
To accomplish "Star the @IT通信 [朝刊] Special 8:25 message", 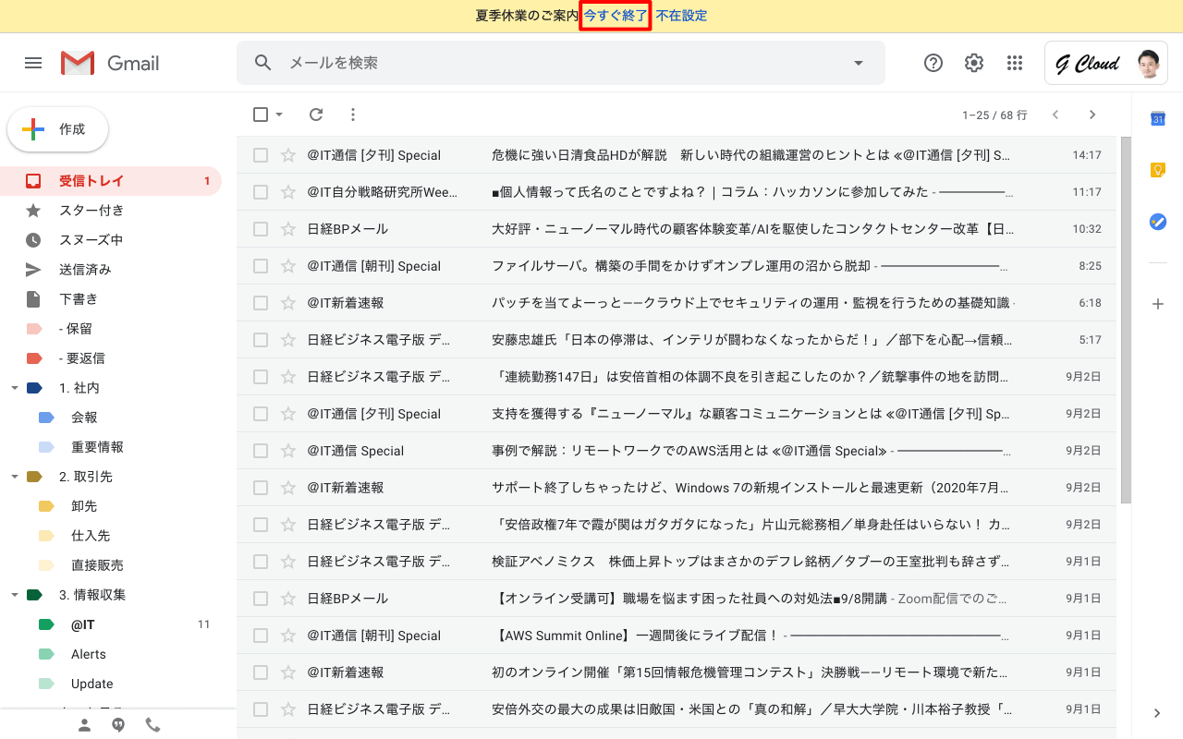I will [288, 266].
